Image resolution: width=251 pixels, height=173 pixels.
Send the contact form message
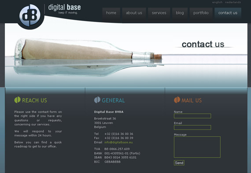179,163
